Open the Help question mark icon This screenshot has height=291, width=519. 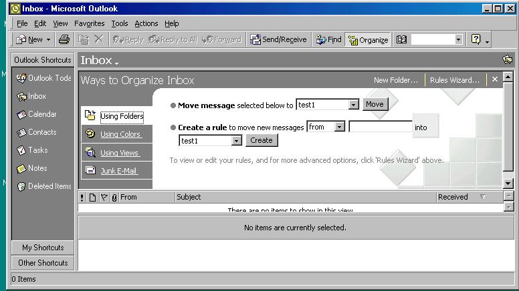coord(476,39)
